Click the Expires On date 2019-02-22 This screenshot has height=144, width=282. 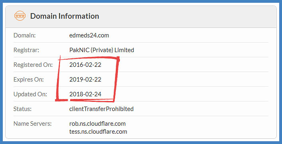[x=85, y=79]
